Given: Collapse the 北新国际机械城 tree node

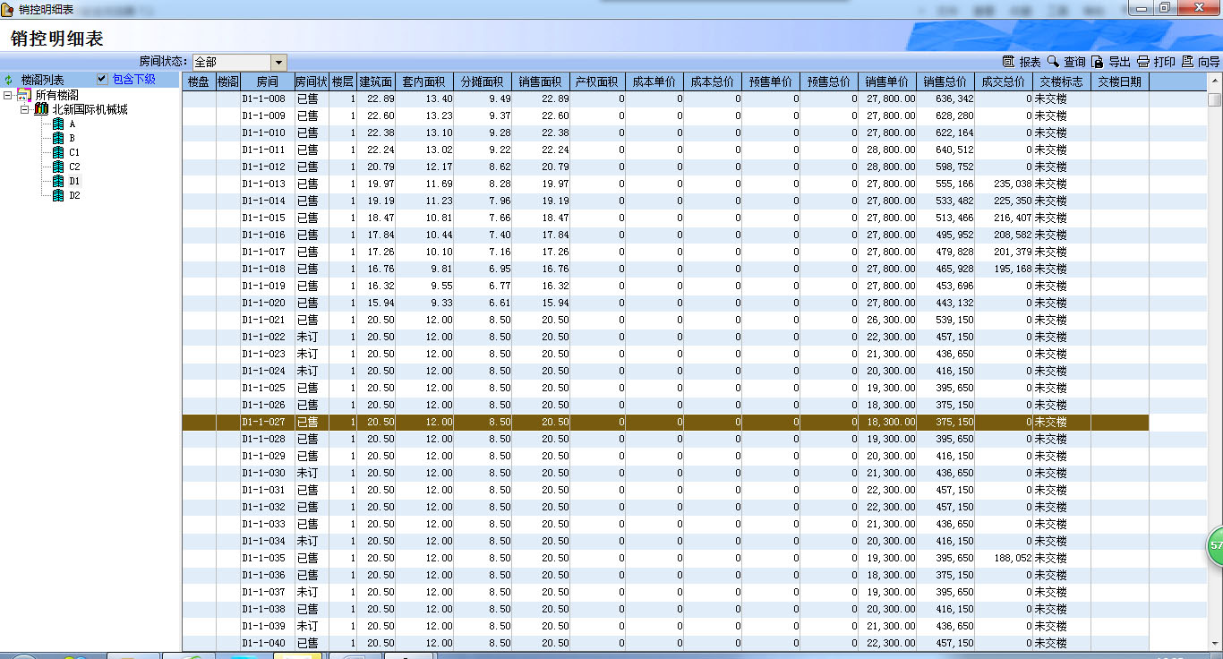Looking at the screenshot, I should 25,109.
